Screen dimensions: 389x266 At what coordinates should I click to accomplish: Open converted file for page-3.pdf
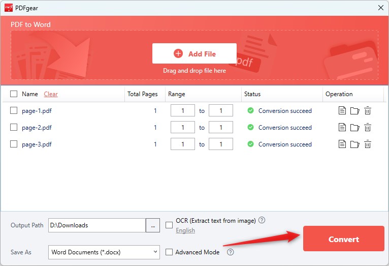342,144
